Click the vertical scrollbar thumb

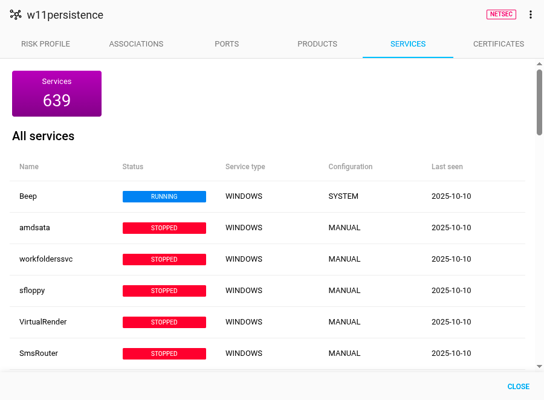539,102
